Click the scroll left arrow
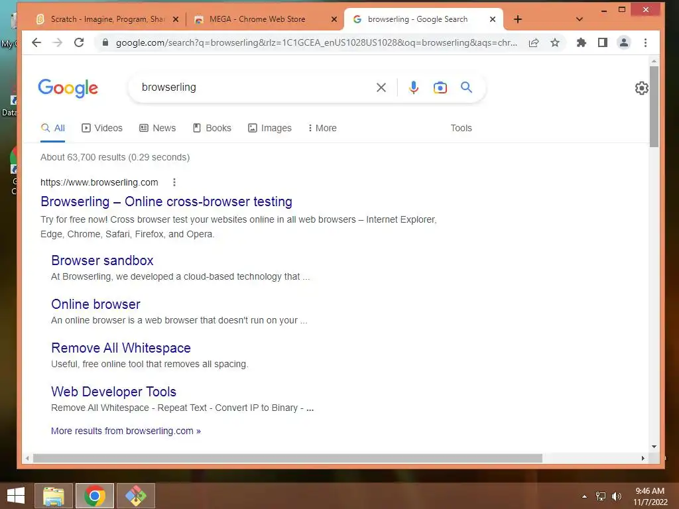This screenshot has height=509, width=679. [x=27, y=458]
